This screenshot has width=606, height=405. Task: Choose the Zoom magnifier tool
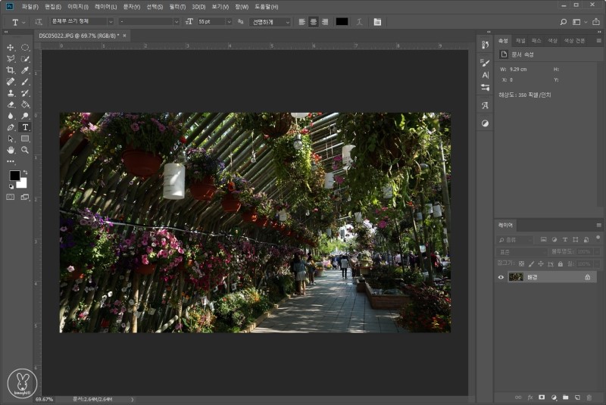click(x=25, y=150)
